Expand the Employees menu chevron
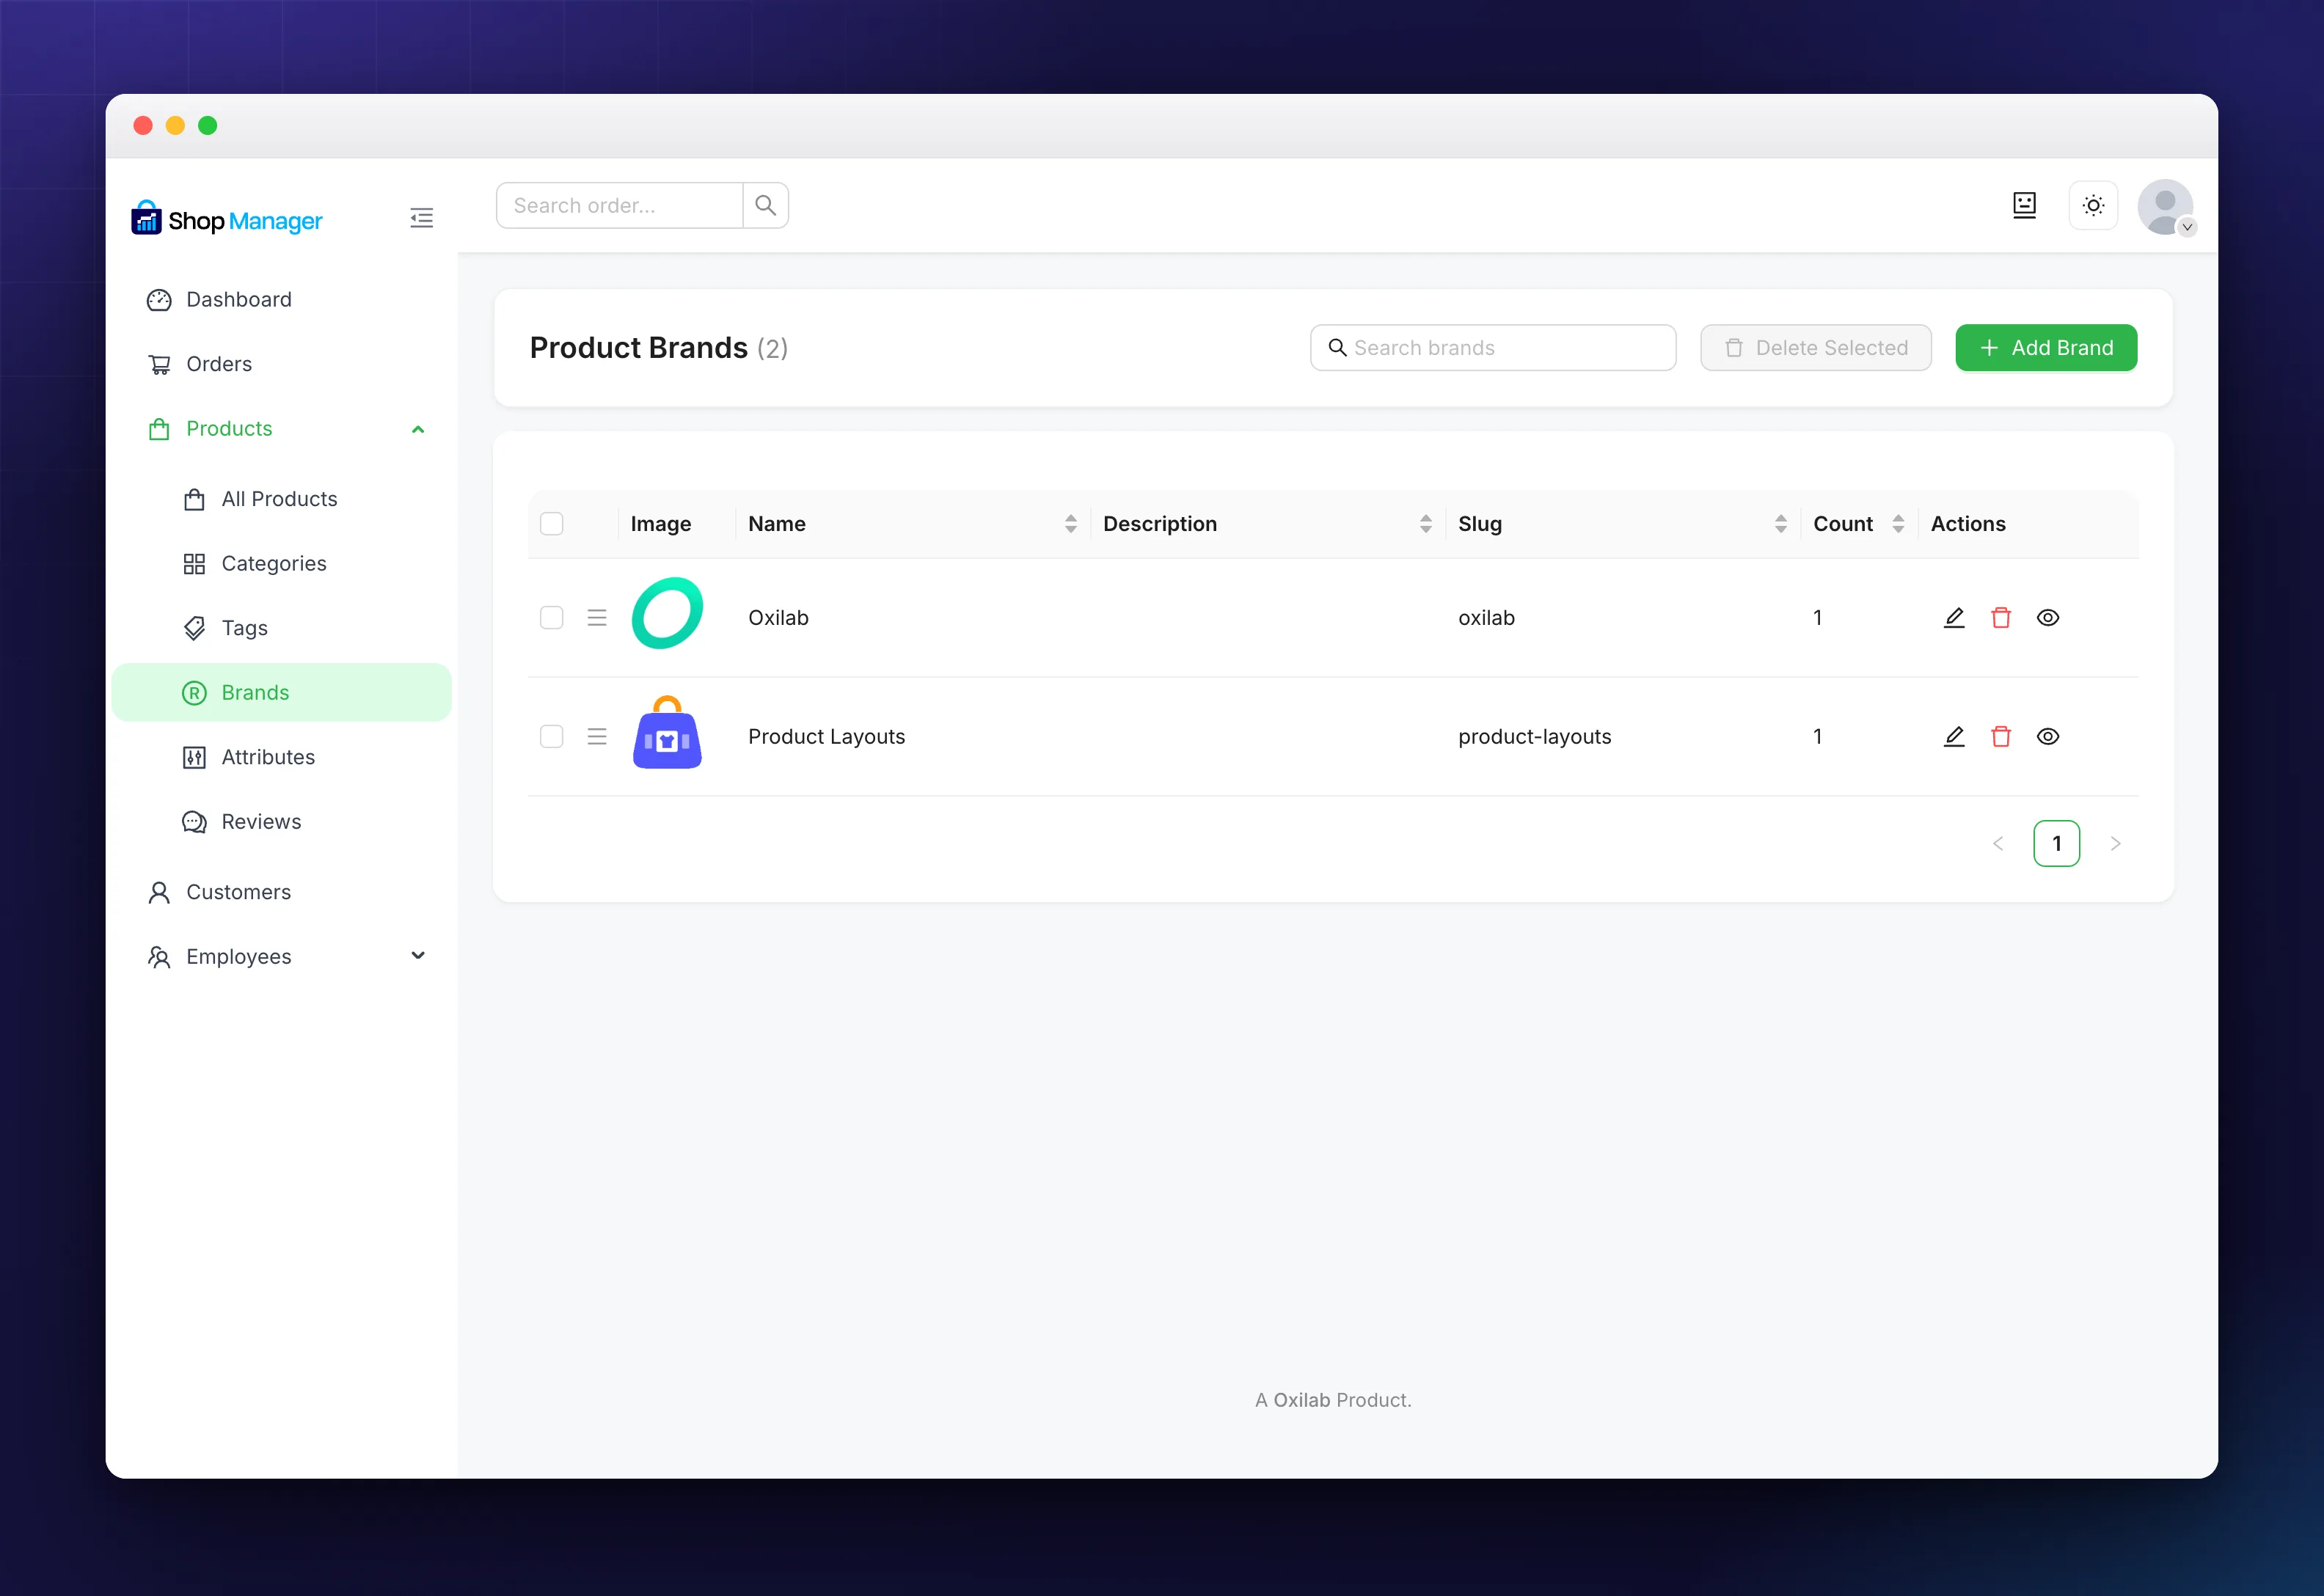This screenshot has width=2324, height=1596. tap(418, 956)
